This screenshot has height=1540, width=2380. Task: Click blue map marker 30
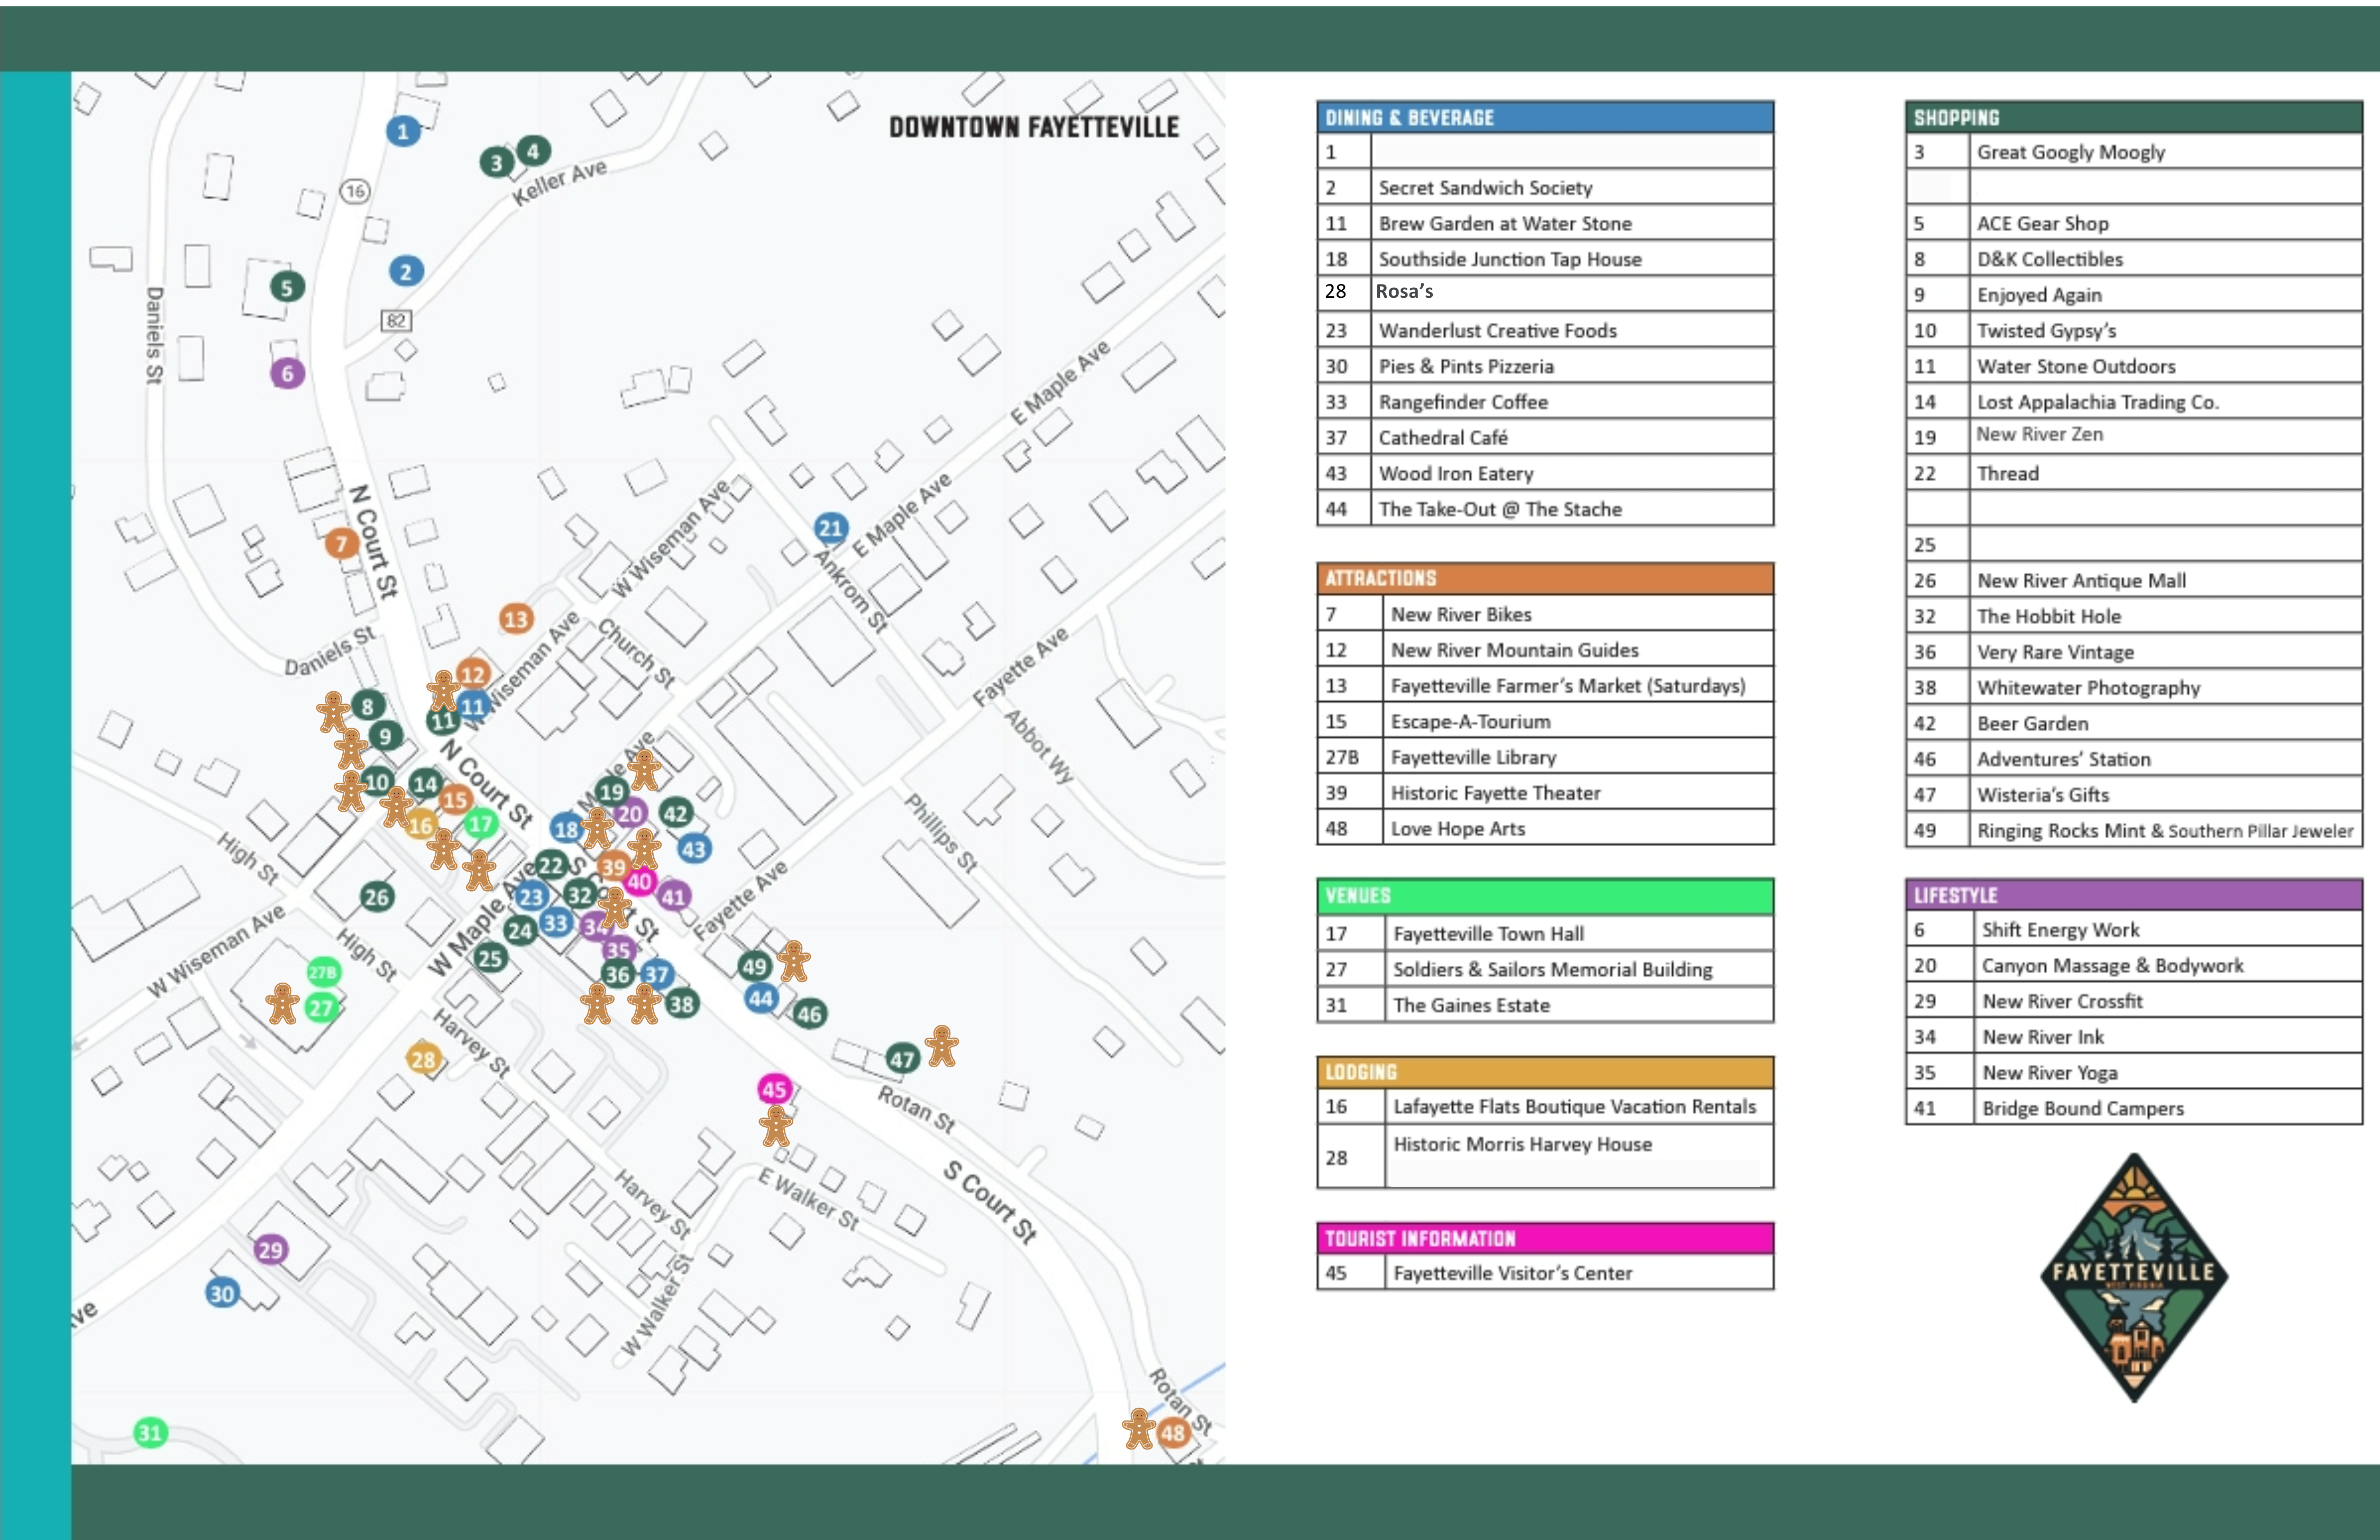click(x=221, y=1293)
